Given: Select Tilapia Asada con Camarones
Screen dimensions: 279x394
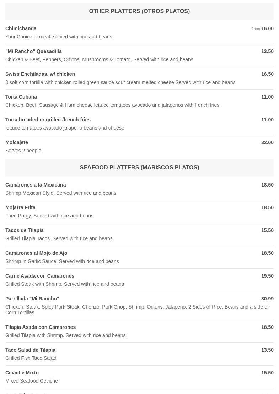Looking at the screenshot, I should (41, 327).
